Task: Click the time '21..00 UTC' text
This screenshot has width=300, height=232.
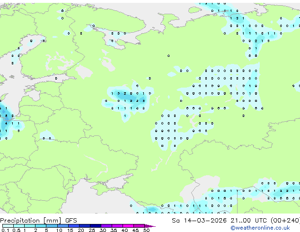Action: 248,221
